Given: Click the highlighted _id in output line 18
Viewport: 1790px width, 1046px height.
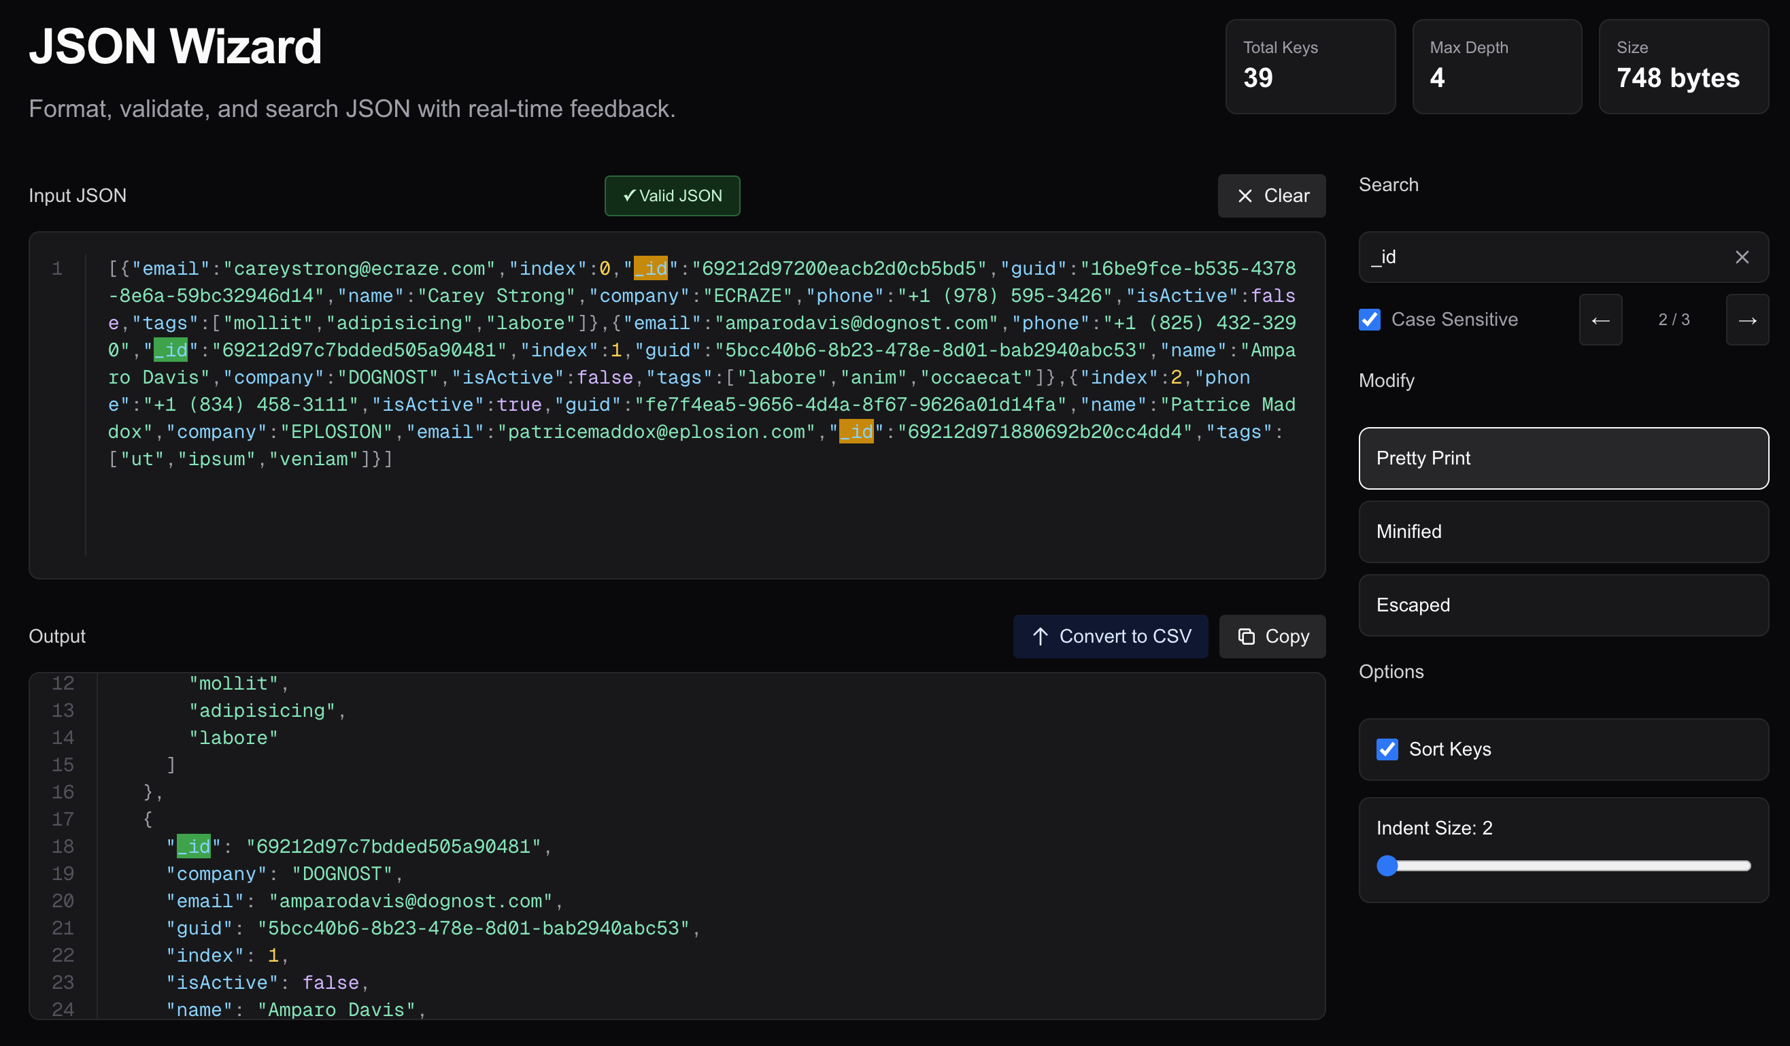Looking at the screenshot, I should [193, 847].
